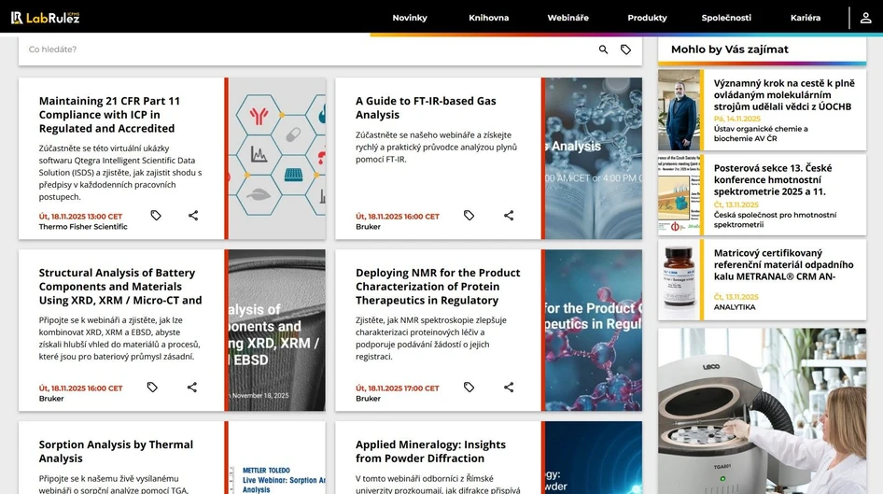Click tag icon on Maintaining 21 CFR card
The width and height of the screenshot is (883, 494).
[156, 215]
